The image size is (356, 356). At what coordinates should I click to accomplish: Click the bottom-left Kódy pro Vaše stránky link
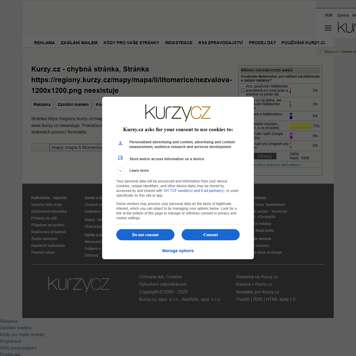pyautogui.click(x=22, y=335)
